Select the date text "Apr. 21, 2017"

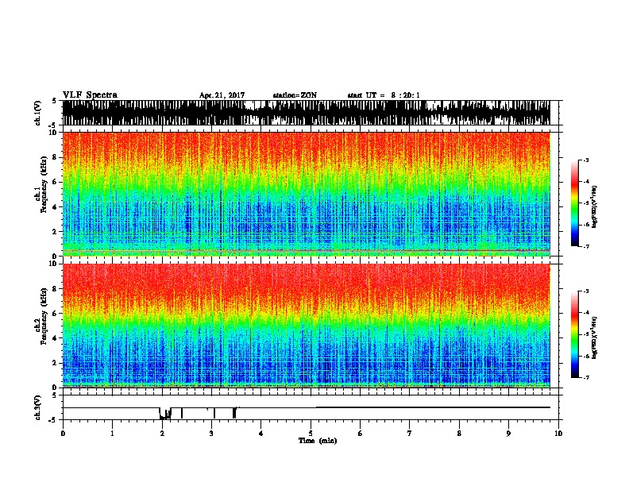pos(222,95)
